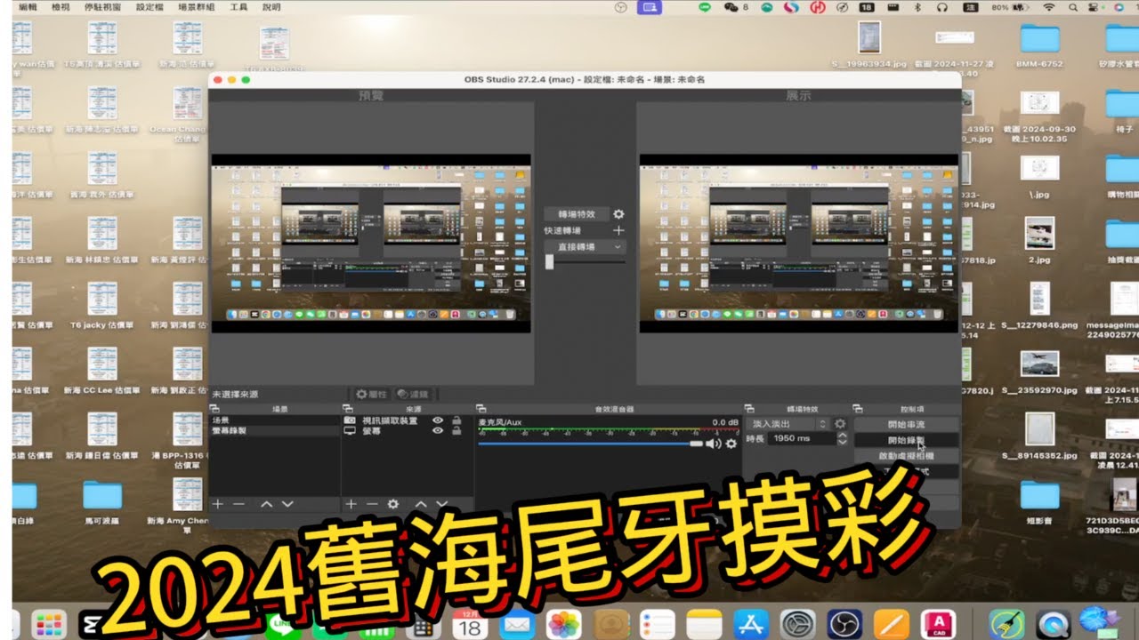Pop out the 場景 dock panel icon
This screenshot has height=640, width=1139.
pos(214,409)
